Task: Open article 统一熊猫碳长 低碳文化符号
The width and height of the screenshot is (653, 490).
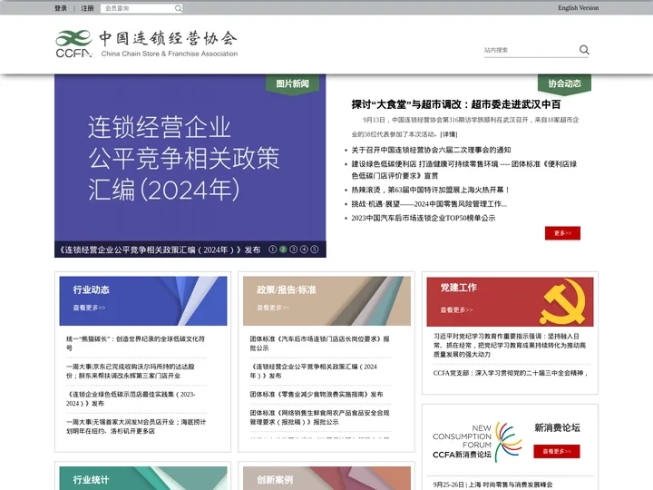Action: click(x=136, y=343)
